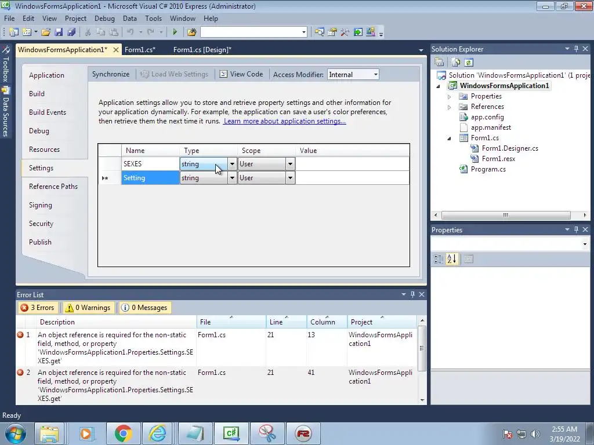Screen dimensions: 594x445
Task: Open the Data Sources side tab
Action: click(5, 112)
